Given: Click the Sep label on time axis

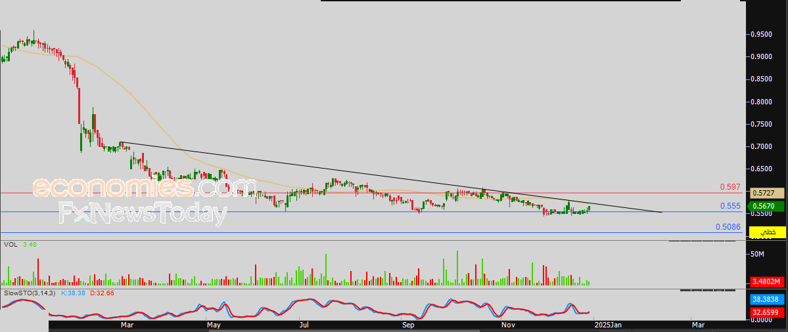Looking at the screenshot, I should point(408,325).
